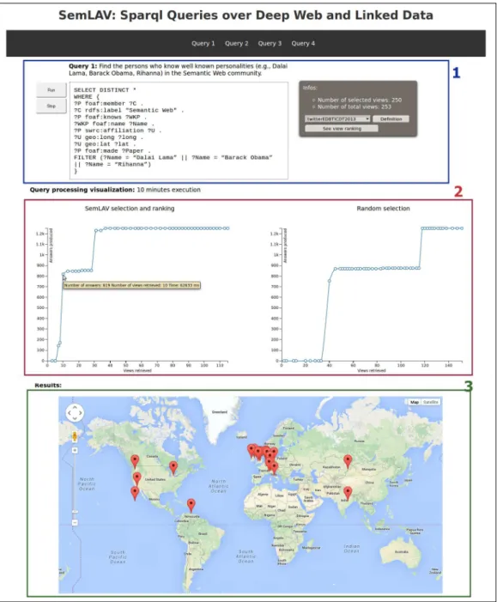This screenshot has width=497, height=602.
Task: Click inside the SPARQL query text area
Action: [x=179, y=131]
